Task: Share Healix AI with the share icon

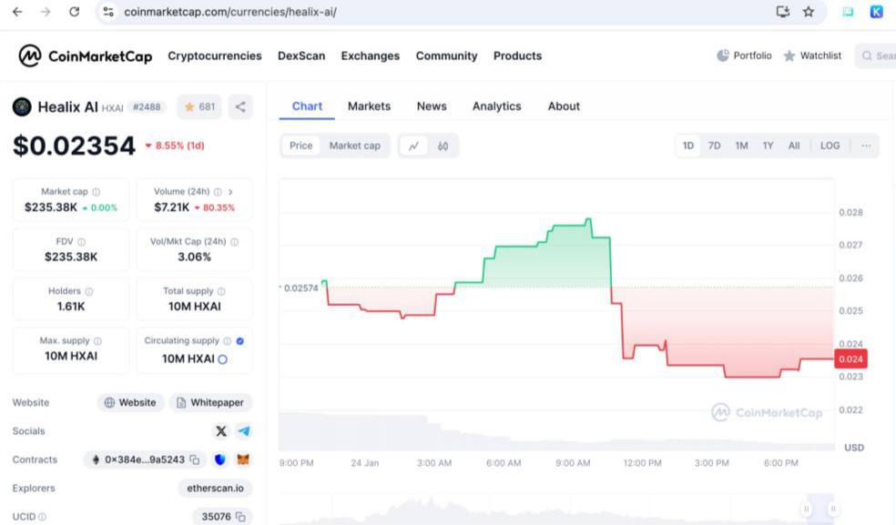Action: [x=240, y=106]
